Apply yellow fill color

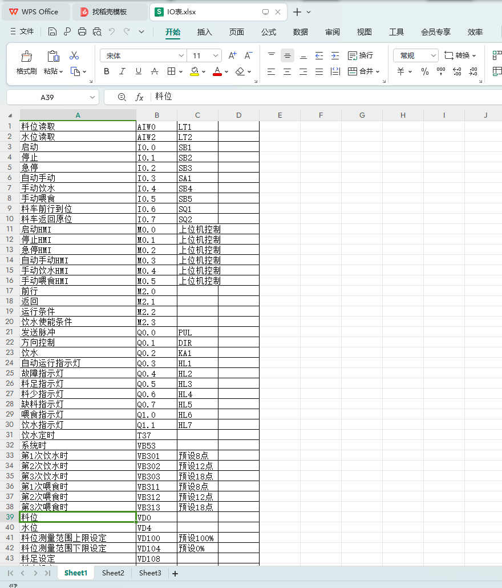[195, 71]
